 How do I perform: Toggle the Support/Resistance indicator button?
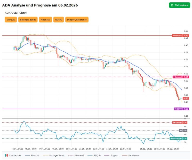click(77, 20)
